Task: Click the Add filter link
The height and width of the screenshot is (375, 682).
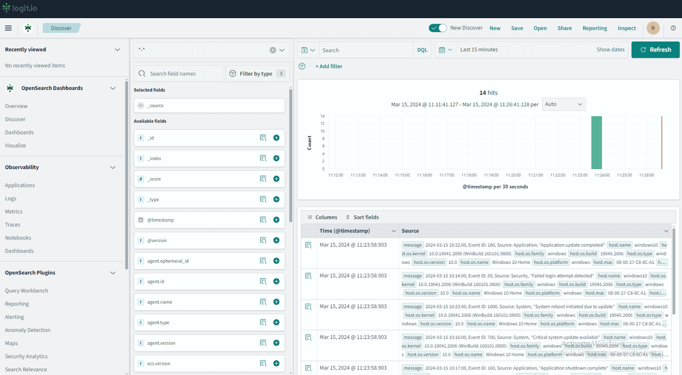Action: [329, 66]
